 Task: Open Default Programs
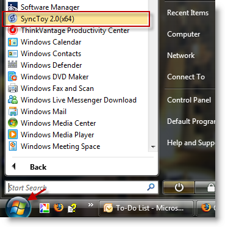click(x=191, y=121)
